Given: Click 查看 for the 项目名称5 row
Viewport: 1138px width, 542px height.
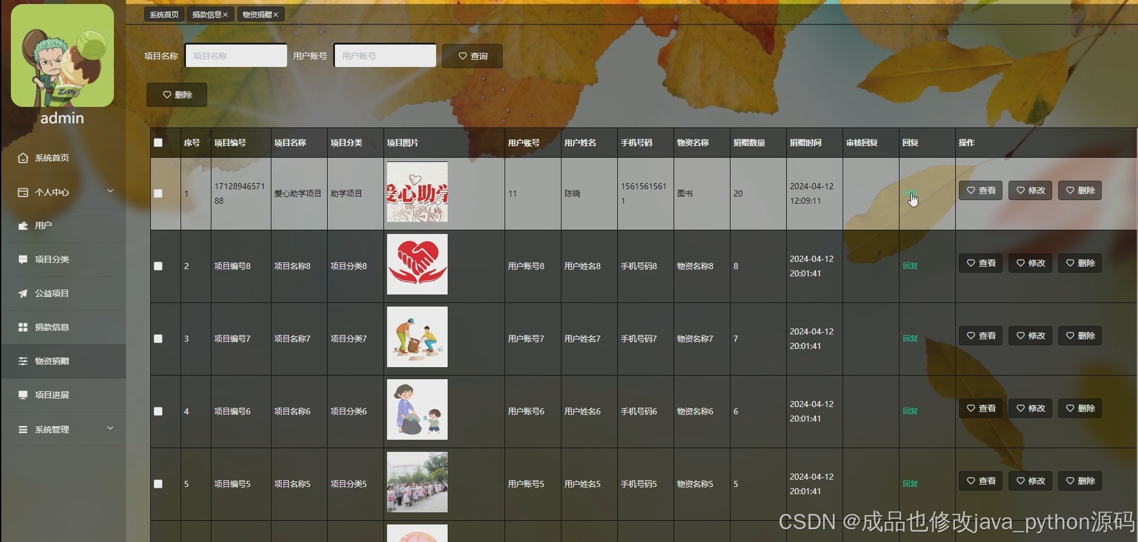Looking at the screenshot, I should coord(981,480).
